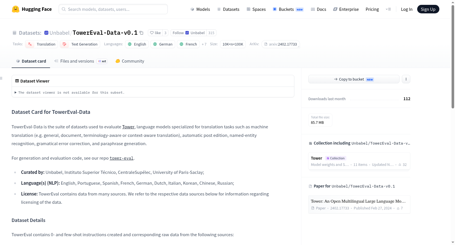
Task: Click the page vertical scrollbar thumb
Action: pos(453,56)
